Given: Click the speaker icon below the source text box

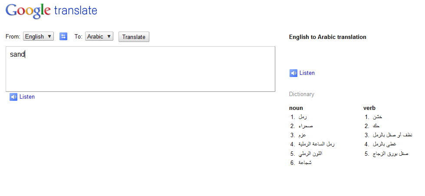Looking at the screenshot, I should click(x=13, y=97).
